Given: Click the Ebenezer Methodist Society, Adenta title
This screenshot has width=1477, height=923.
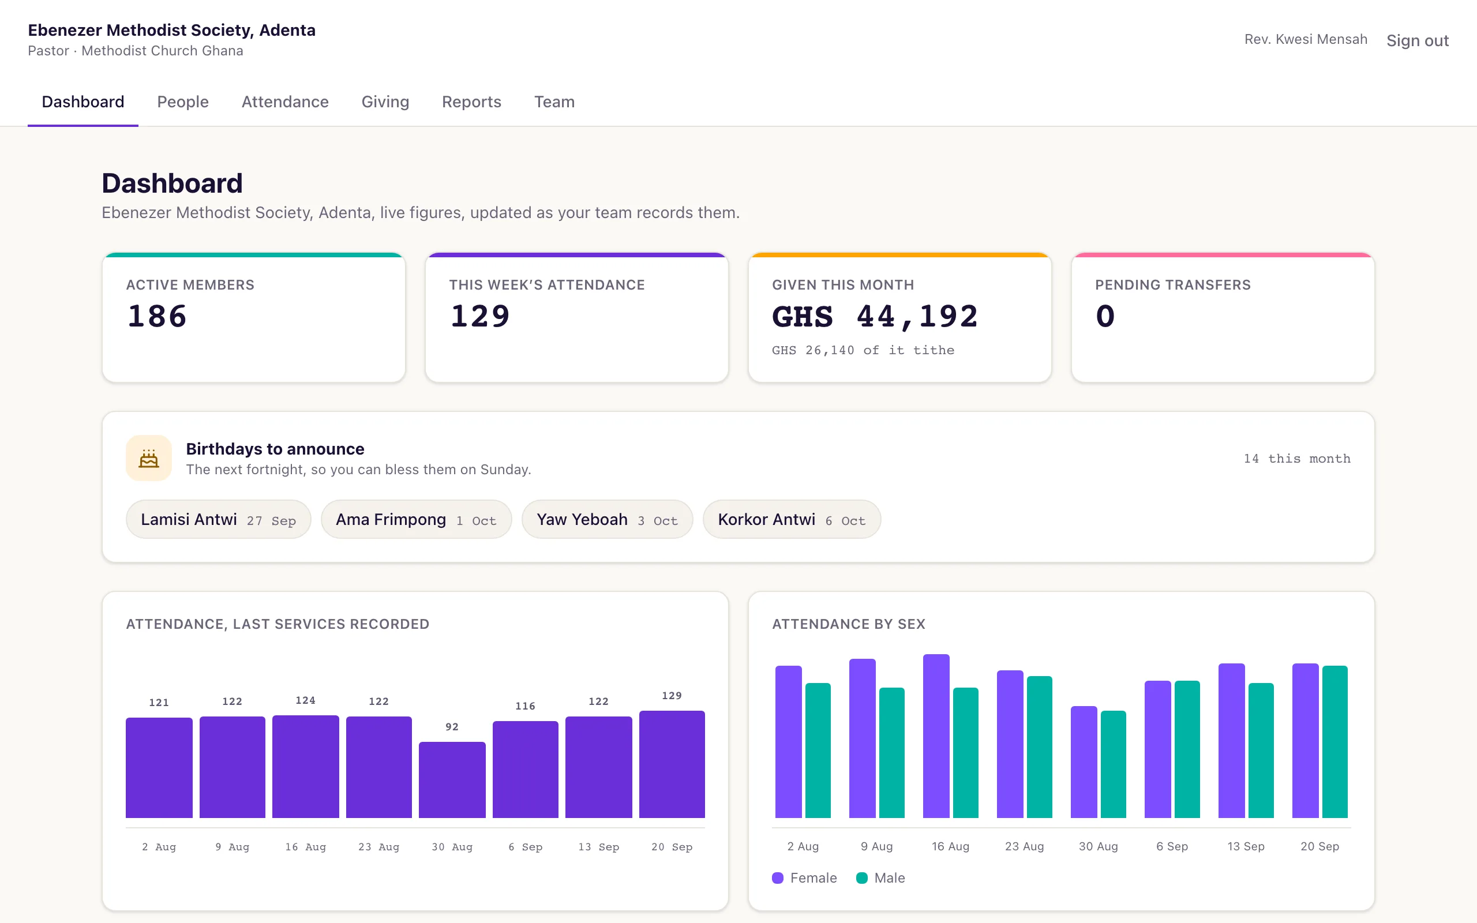Looking at the screenshot, I should click(171, 30).
